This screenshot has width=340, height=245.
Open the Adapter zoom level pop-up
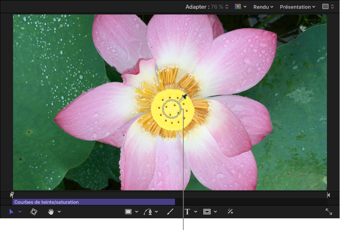click(x=207, y=7)
